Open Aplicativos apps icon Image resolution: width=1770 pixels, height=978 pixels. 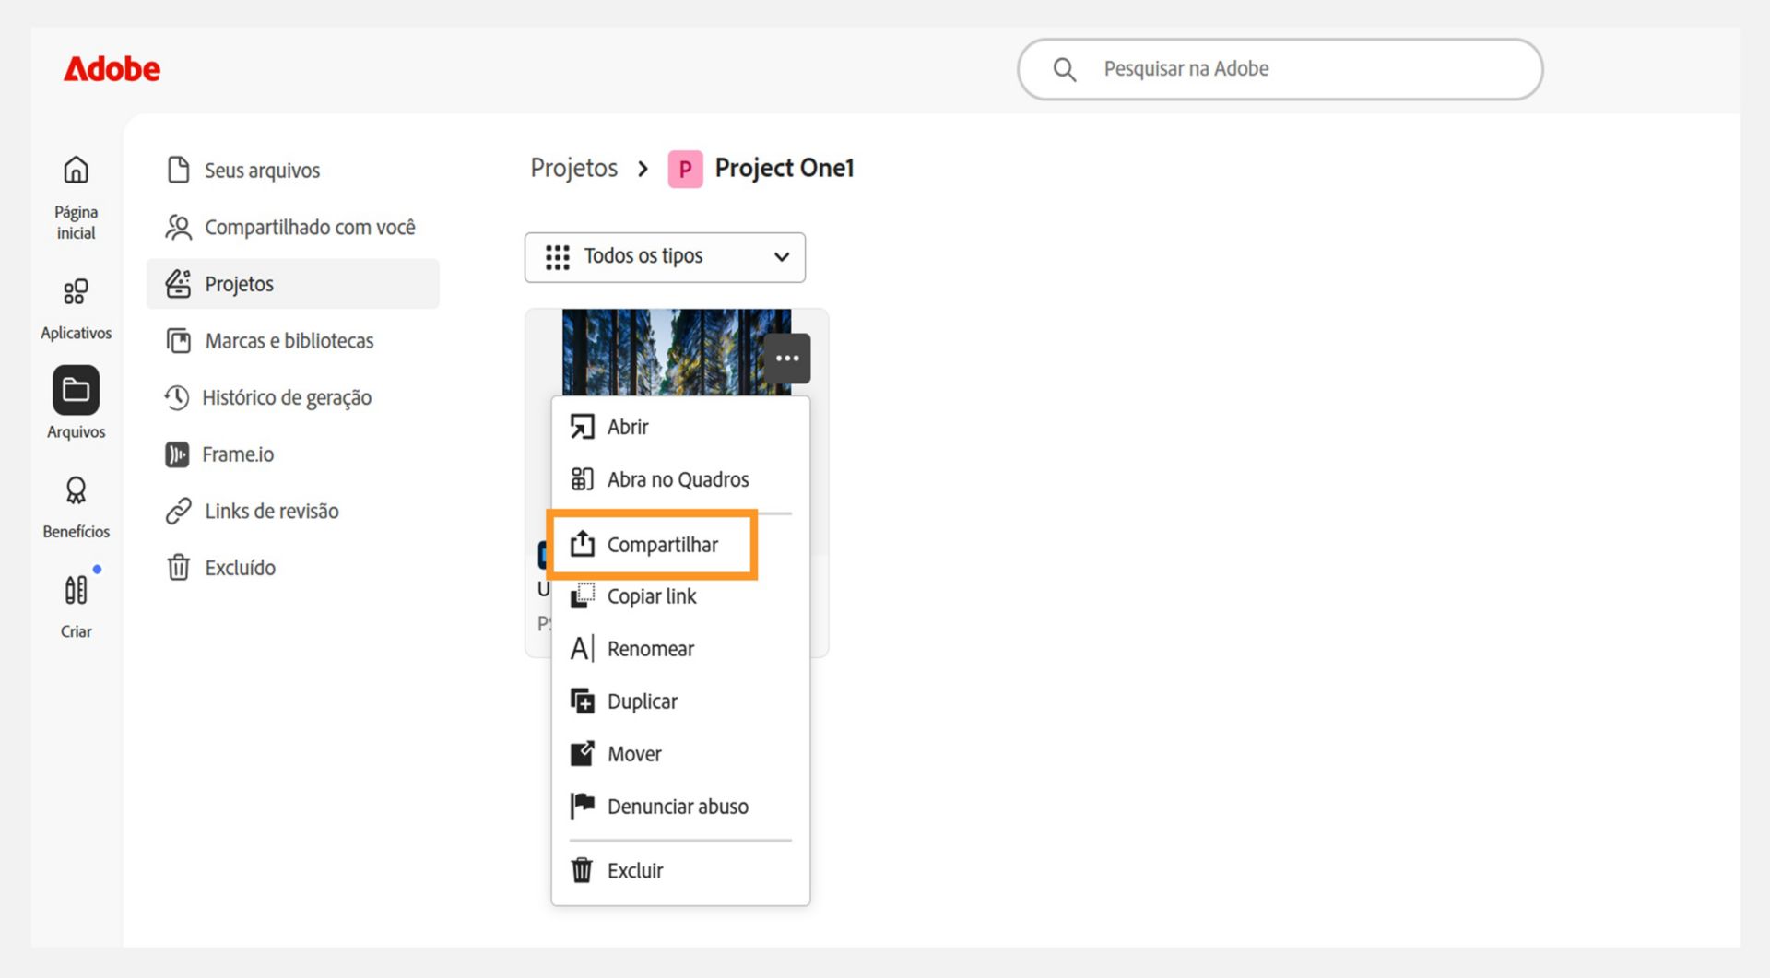point(76,291)
